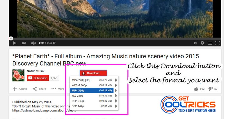Click the rose channel avatar thumbnail
Screen dimensions: 225x119
18,75
